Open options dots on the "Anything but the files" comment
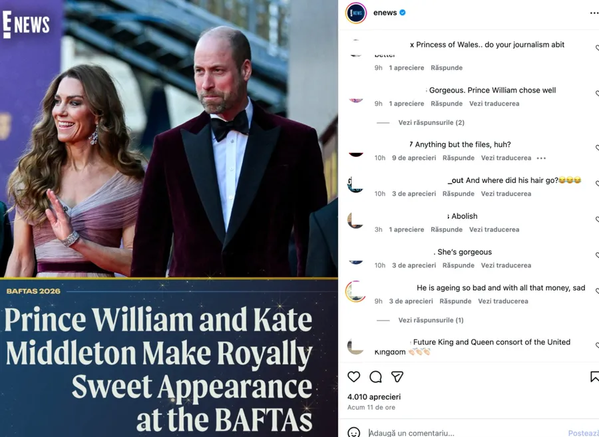The width and height of the screenshot is (599, 437). coord(541,158)
